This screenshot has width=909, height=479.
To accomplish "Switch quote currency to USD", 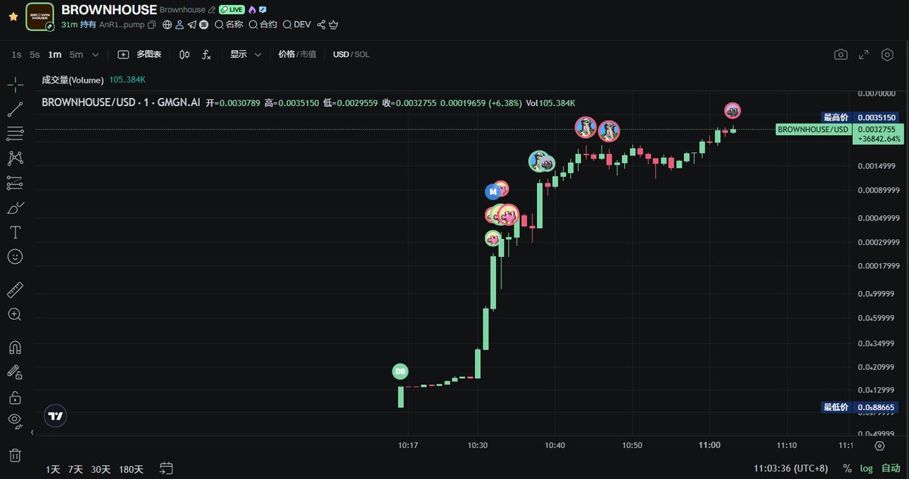I will tap(341, 55).
